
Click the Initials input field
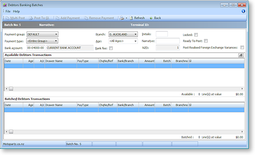pyautogui.click(x=162, y=34)
